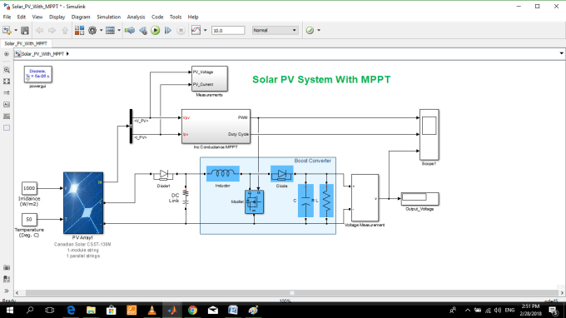Select the capacitor C block

pos(305,201)
